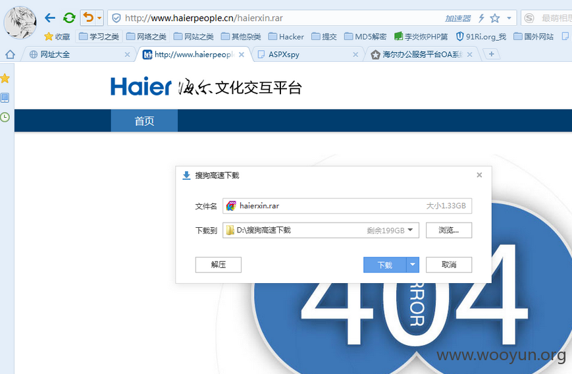Image resolution: width=572 pixels, height=374 pixels.
Task: Click the rar archive file icon
Action: (x=231, y=206)
